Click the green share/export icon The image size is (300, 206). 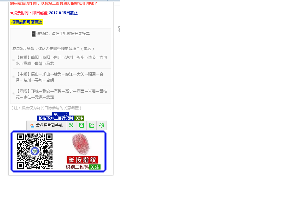pyautogui.click(x=92, y=125)
